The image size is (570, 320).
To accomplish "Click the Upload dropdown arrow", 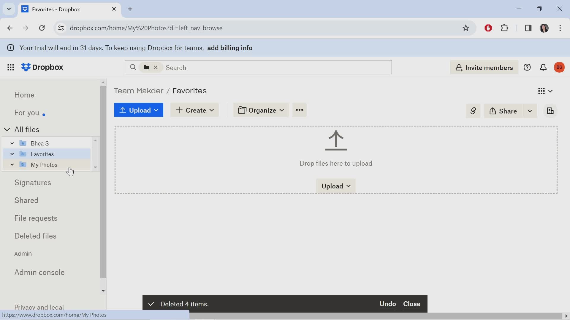I will click(x=156, y=111).
